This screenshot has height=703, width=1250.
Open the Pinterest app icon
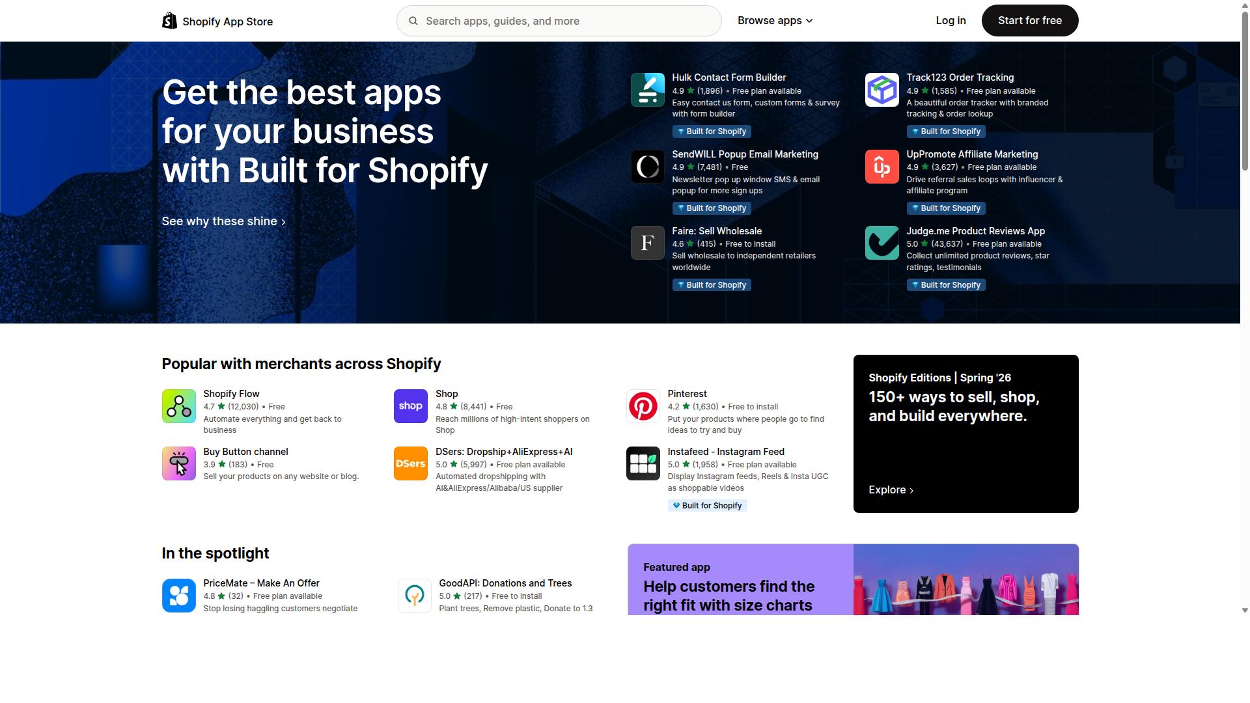(x=643, y=406)
